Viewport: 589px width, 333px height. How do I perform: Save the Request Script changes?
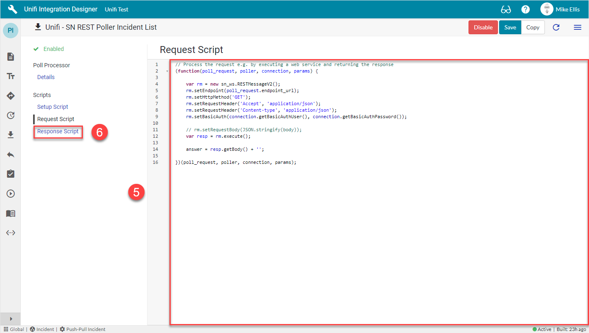point(510,27)
